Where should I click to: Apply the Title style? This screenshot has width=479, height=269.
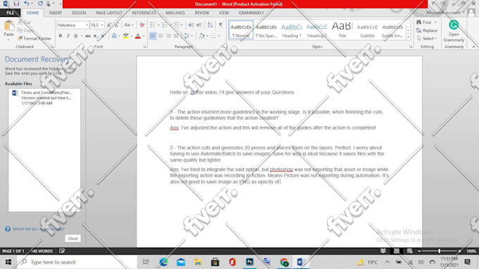tap(342, 30)
